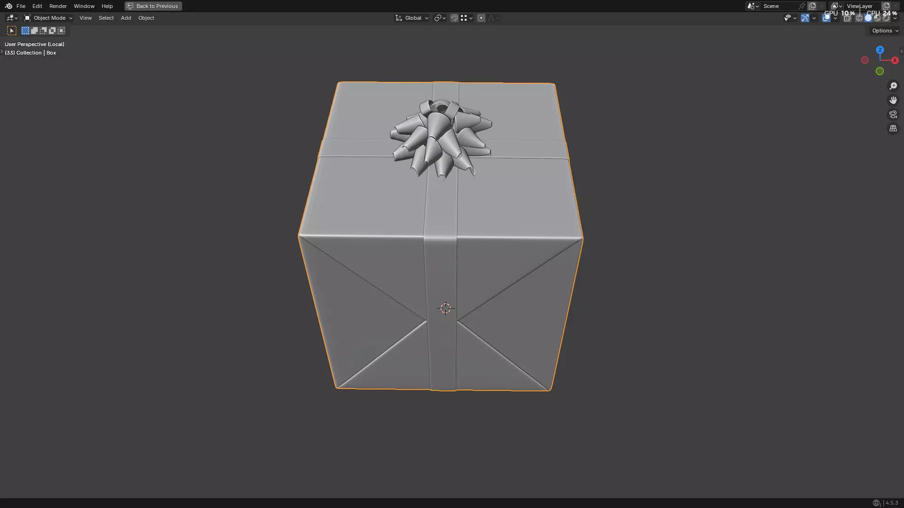Switch to Rendered shading
The image size is (904, 508).
[886, 18]
